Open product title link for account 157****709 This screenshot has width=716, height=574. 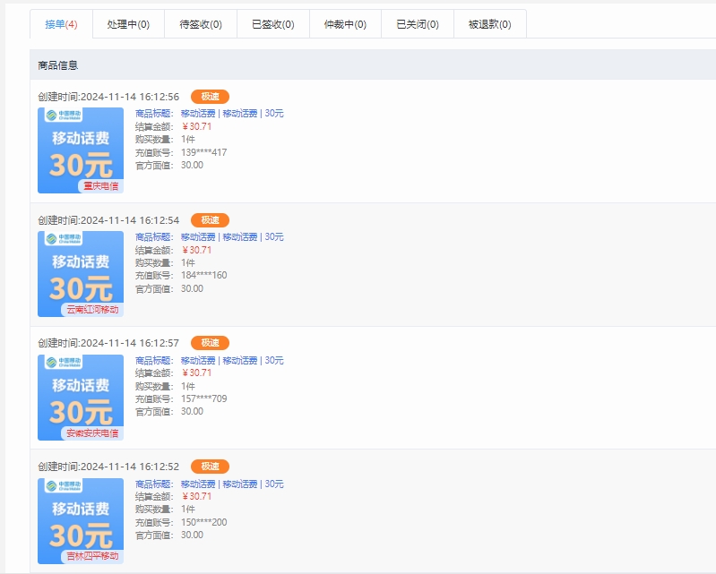tap(232, 361)
